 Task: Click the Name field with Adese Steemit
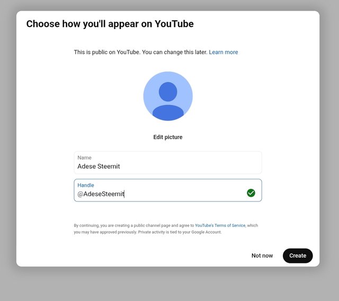168,162
